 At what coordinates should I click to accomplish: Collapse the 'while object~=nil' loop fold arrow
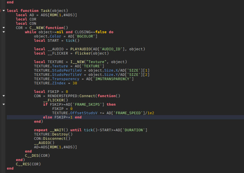coord(4,32)
